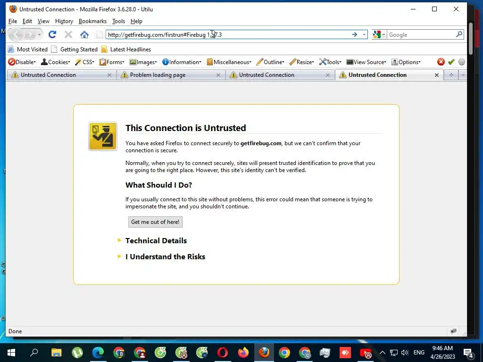The height and width of the screenshot is (362, 483).
Task: Click the search magnifier icon
Action: (x=459, y=34)
